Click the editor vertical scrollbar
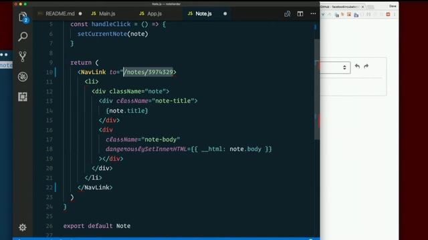The image size is (428, 240). click(317, 89)
